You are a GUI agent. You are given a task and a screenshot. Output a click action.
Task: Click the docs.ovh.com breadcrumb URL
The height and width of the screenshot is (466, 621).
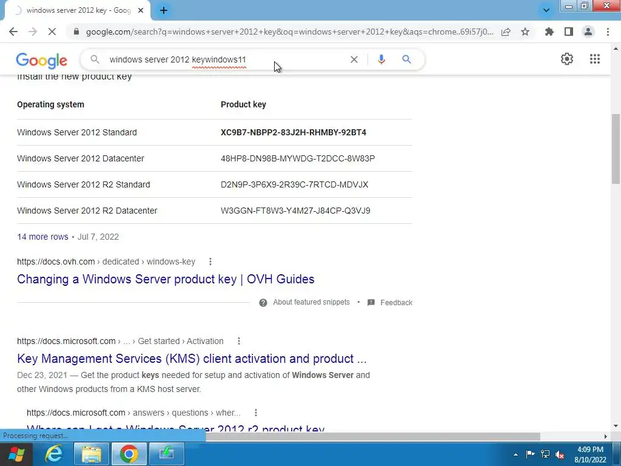click(106, 262)
